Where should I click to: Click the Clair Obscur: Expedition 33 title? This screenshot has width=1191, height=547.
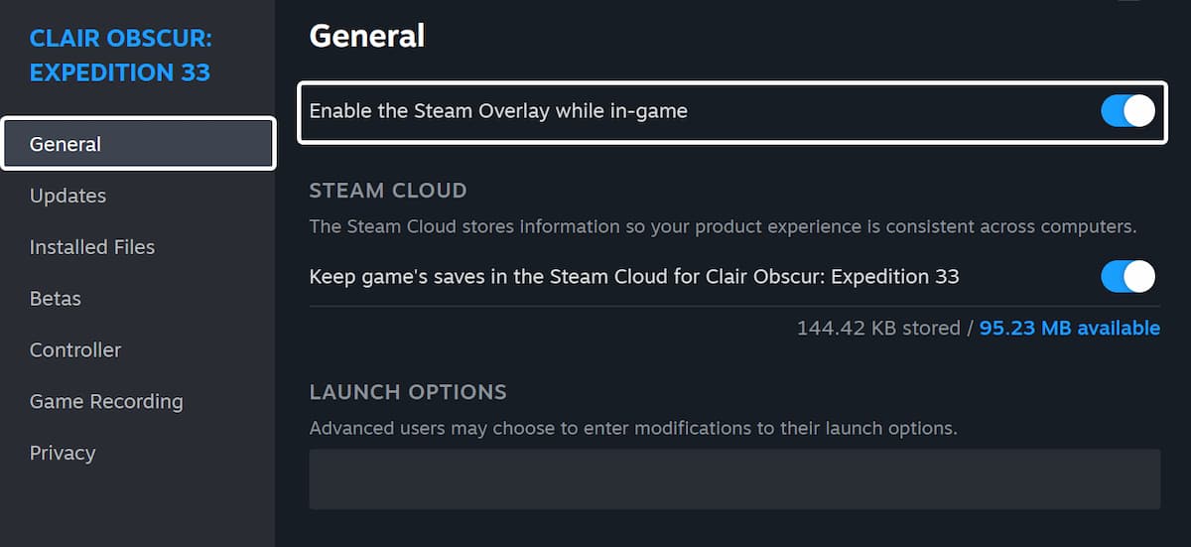120,56
